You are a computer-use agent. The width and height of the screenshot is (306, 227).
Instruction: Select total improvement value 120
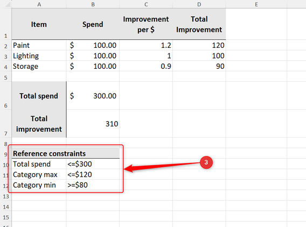point(199,45)
